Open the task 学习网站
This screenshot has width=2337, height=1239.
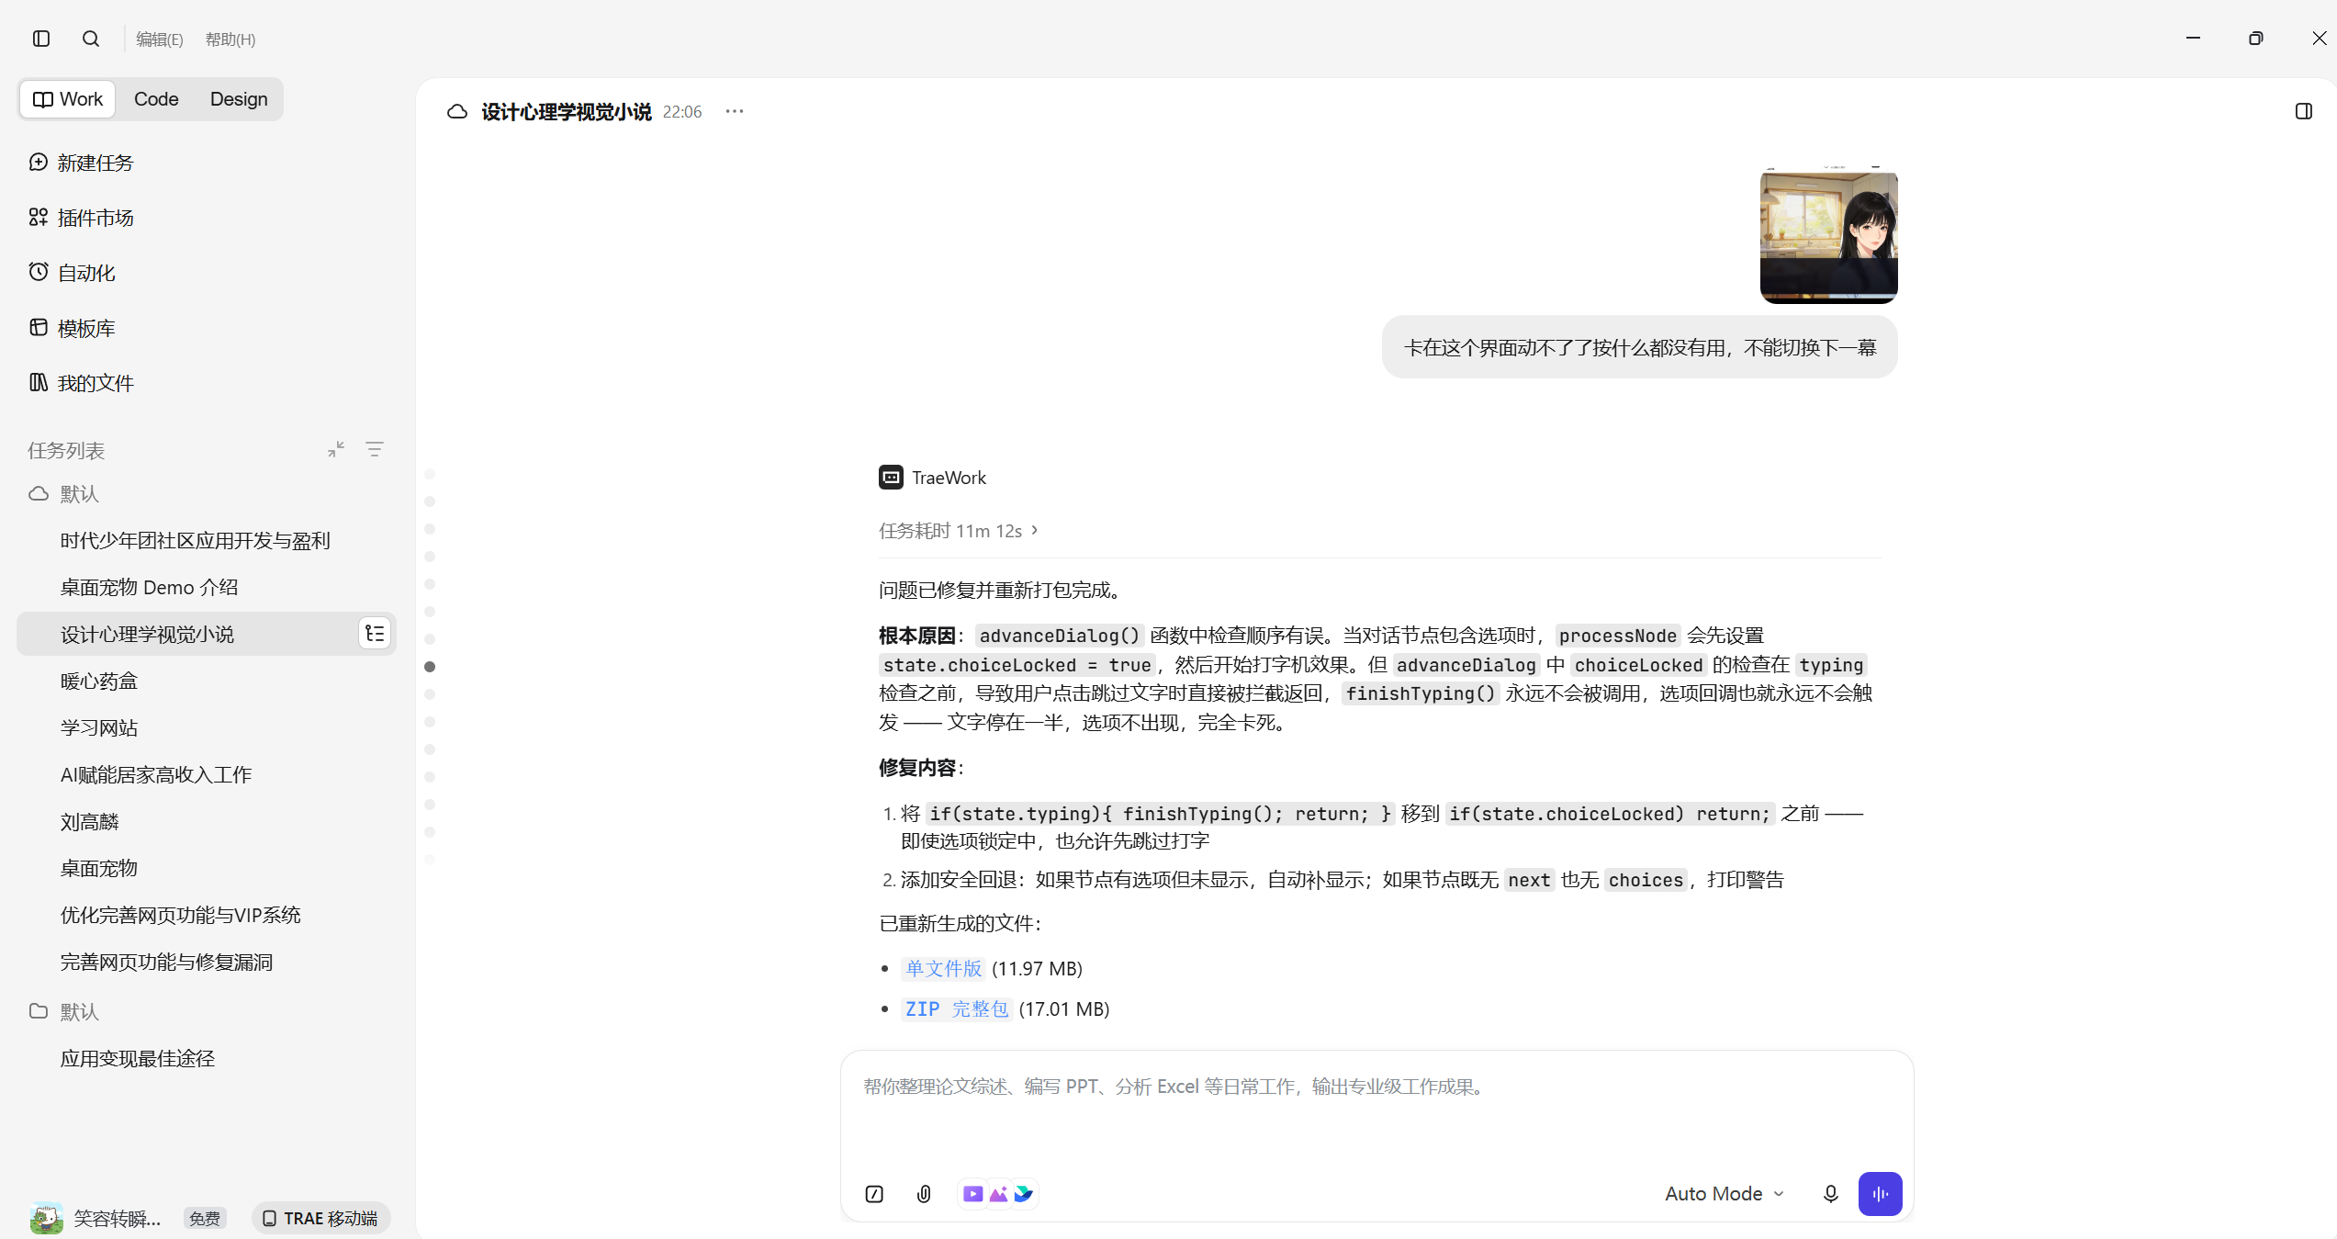point(207,727)
